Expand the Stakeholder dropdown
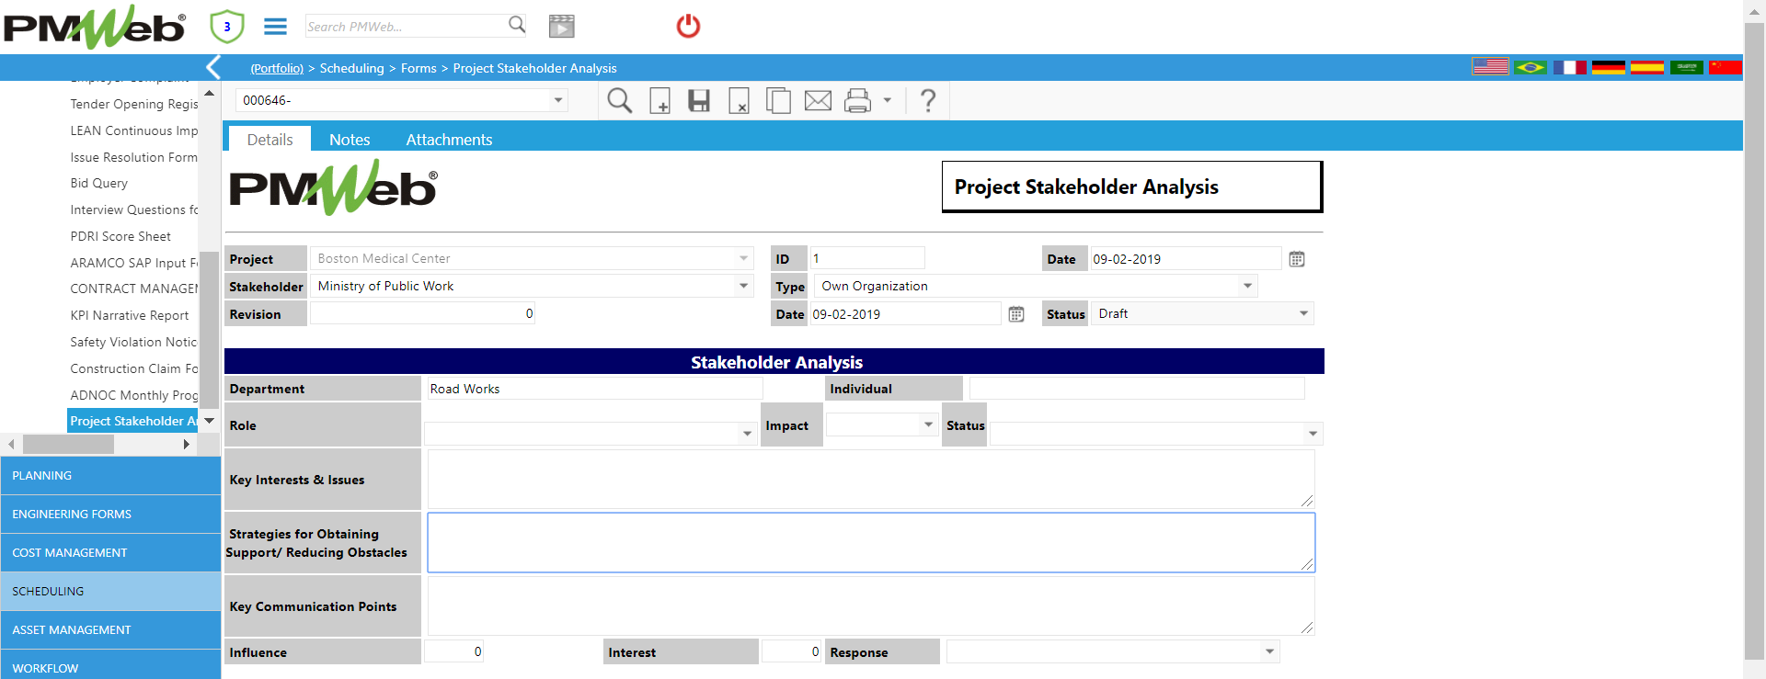Image resolution: width=1766 pixels, height=679 pixels. (x=743, y=286)
